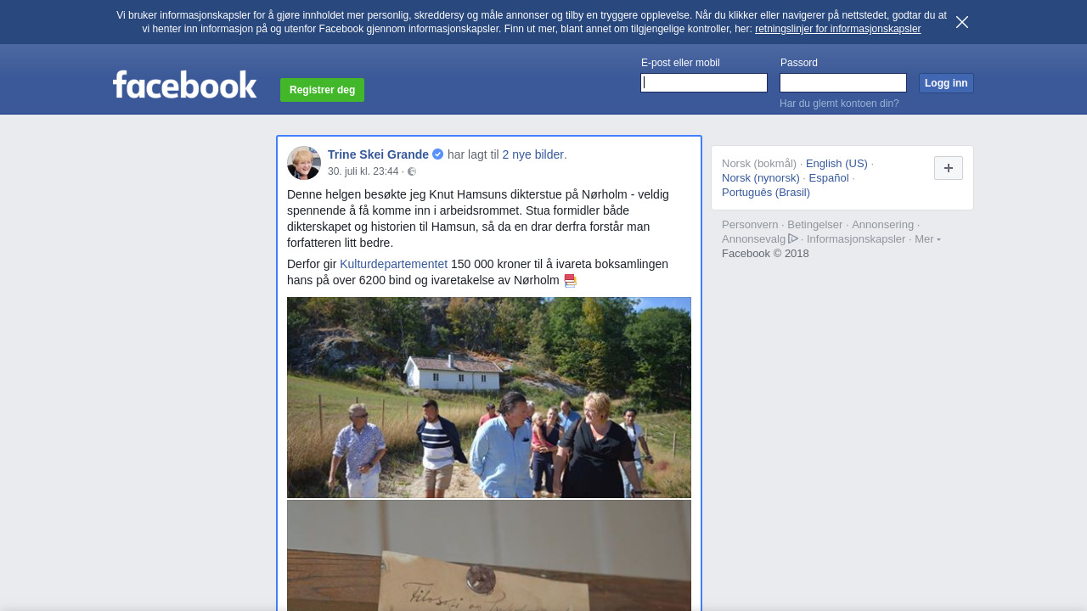Open Trine Skei Grande's profile picture

click(304, 163)
